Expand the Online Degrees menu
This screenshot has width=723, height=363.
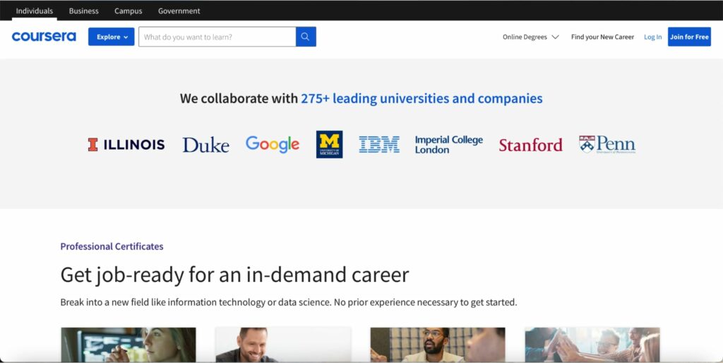coord(531,37)
